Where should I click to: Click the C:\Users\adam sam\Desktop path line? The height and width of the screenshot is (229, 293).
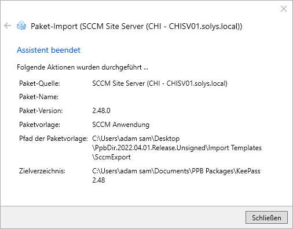pos(136,139)
